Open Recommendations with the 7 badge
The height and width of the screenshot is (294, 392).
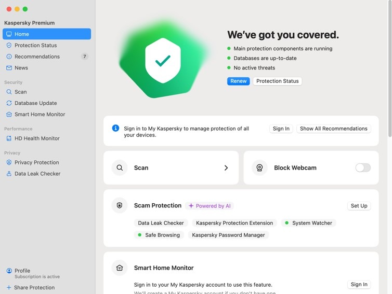47,57
